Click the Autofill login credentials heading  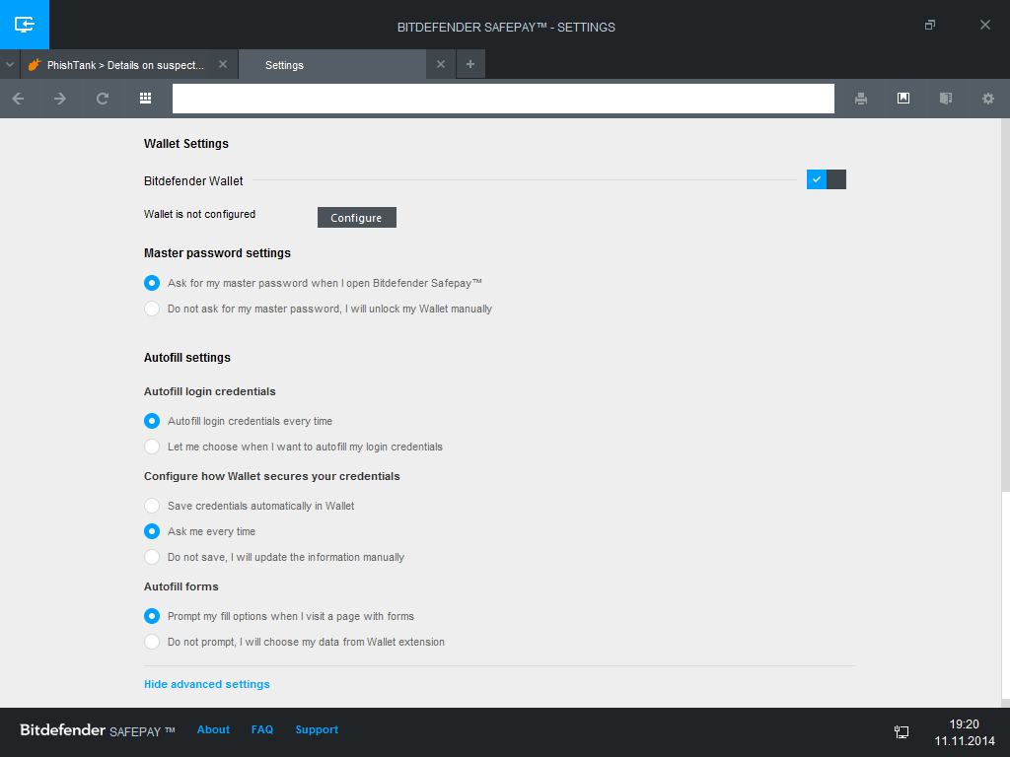click(209, 391)
